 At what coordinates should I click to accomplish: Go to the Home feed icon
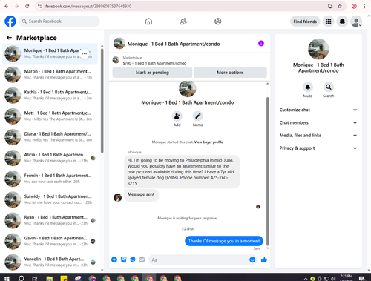[x=148, y=22]
